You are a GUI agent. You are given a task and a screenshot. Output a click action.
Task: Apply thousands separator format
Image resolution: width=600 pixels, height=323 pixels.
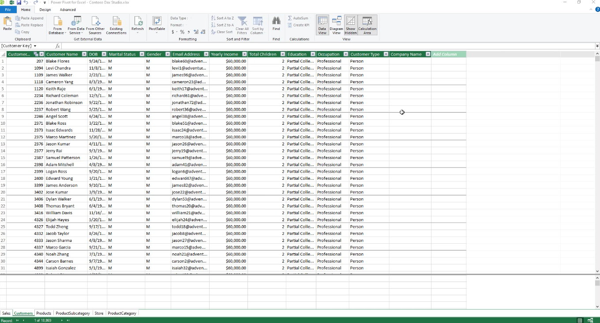point(189,32)
